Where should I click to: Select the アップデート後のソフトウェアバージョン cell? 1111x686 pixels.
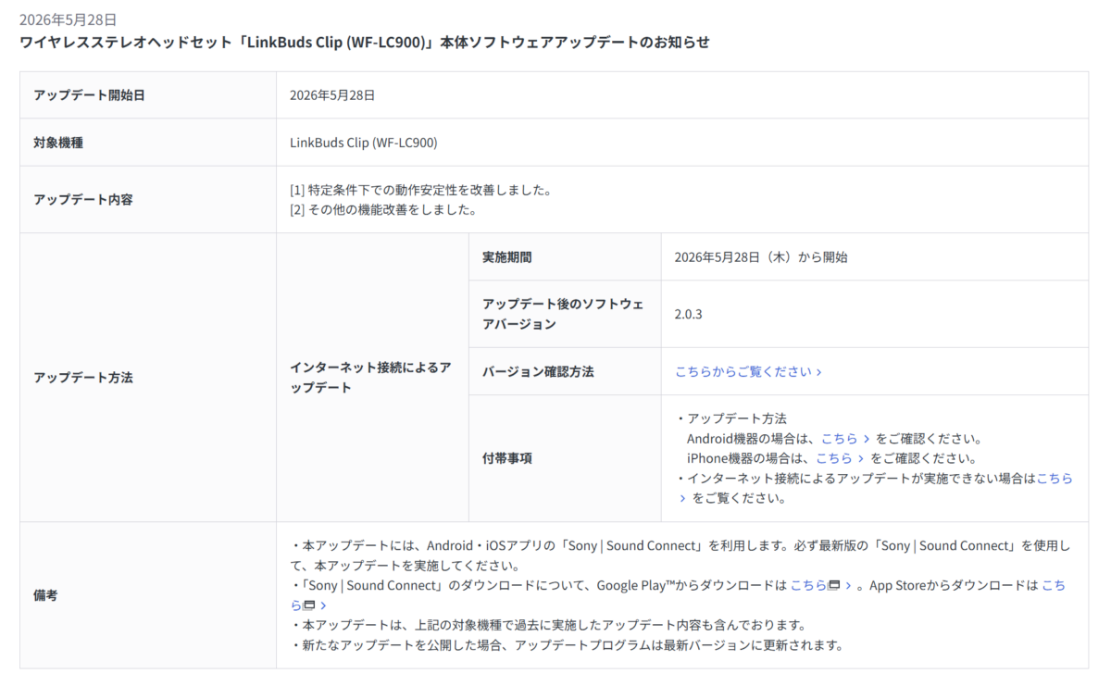pos(565,314)
